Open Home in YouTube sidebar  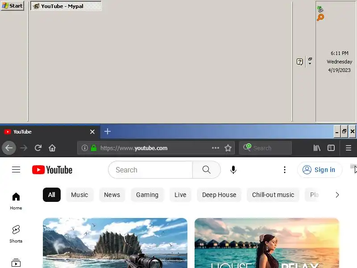(x=16, y=201)
